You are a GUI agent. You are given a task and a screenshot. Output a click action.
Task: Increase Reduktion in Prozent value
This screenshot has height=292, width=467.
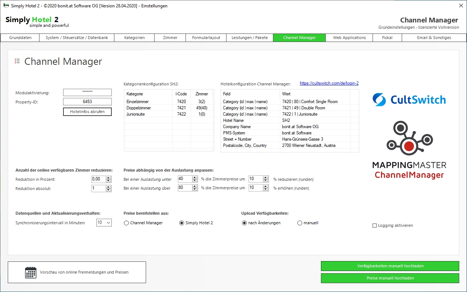pos(108,177)
